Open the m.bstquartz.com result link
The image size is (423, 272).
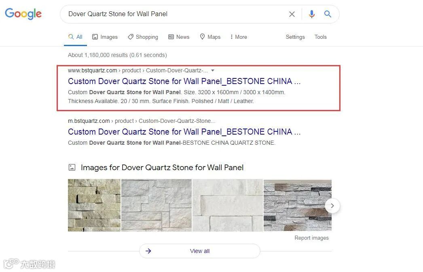[184, 131]
